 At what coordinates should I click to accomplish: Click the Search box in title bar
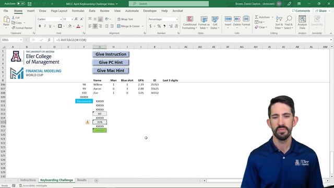pyautogui.click(x=169, y=4)
